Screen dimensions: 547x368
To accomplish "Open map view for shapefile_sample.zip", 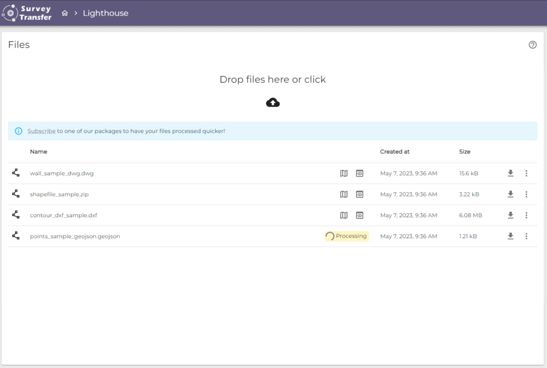I will click(343, 194).
